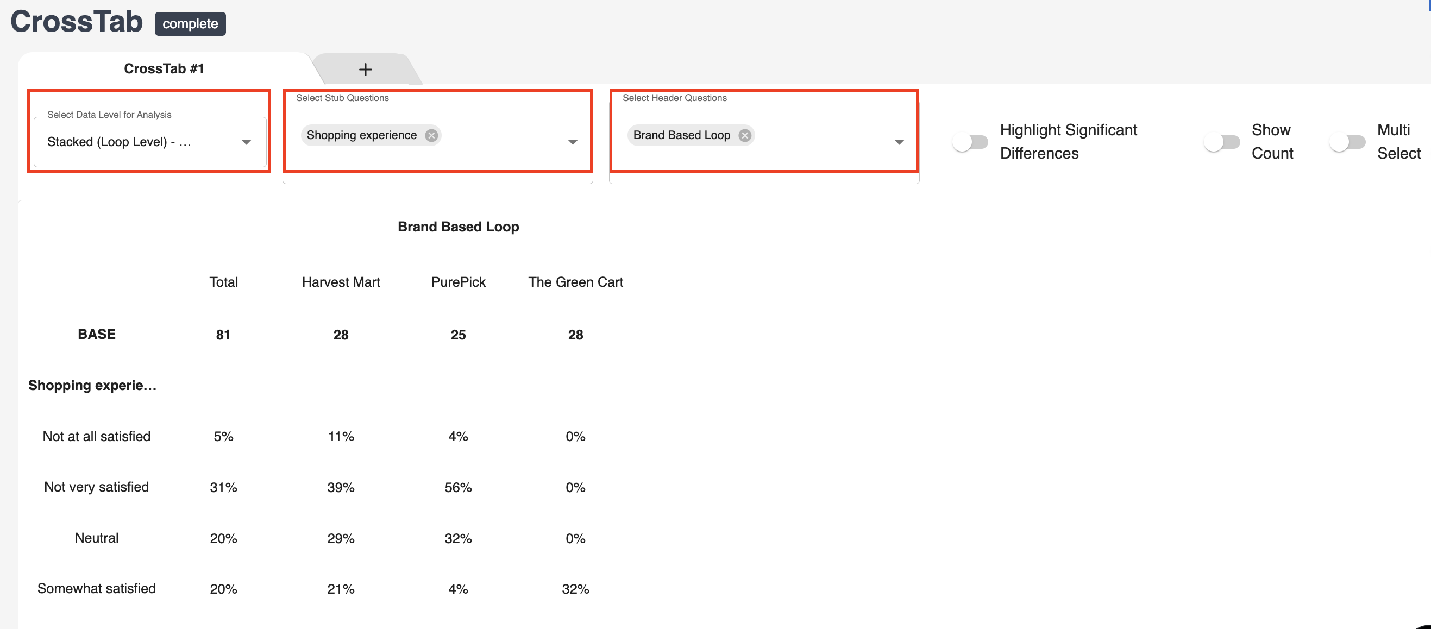Enable the Show Count toggle
Image resolution: width=1431 pixels, height=629 pixels.
click(1222, 142)
